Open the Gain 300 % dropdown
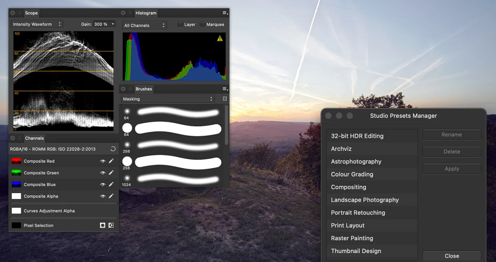The height and width of the screenshot is (262, 496). (113, 24)
